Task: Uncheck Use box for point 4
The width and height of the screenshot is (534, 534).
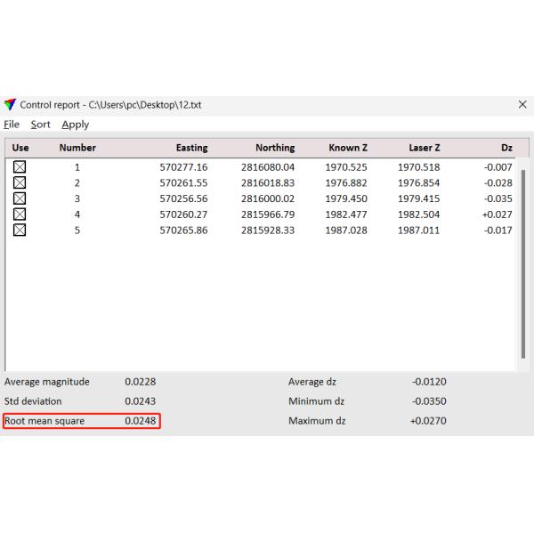Action: [20, 214]
